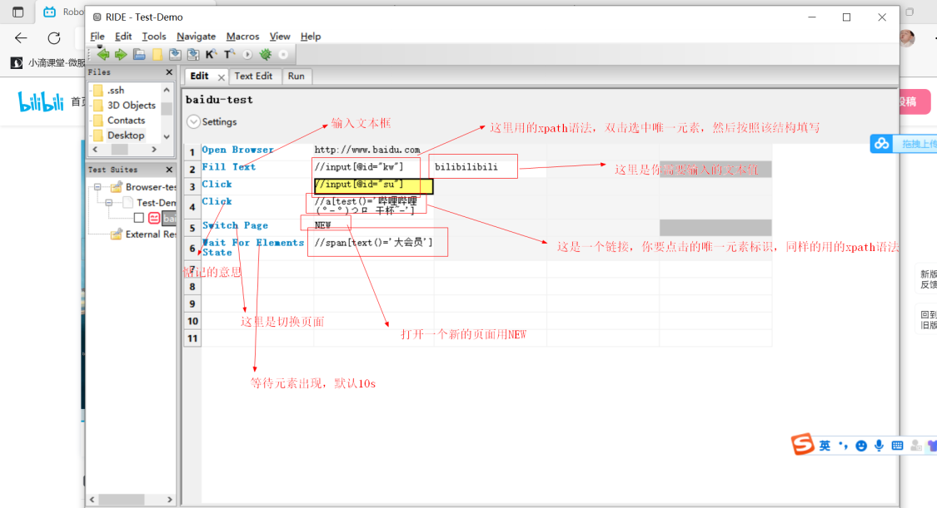Open the Navigate menu

196,37
